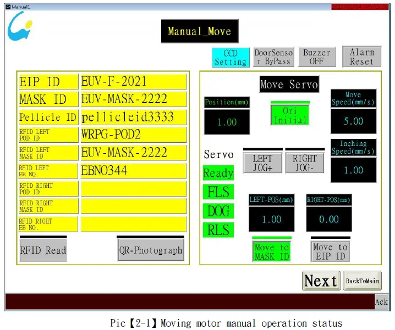Click the red date-time display
Viewport: 395px width, 330px height.
[x=360, y=7]
